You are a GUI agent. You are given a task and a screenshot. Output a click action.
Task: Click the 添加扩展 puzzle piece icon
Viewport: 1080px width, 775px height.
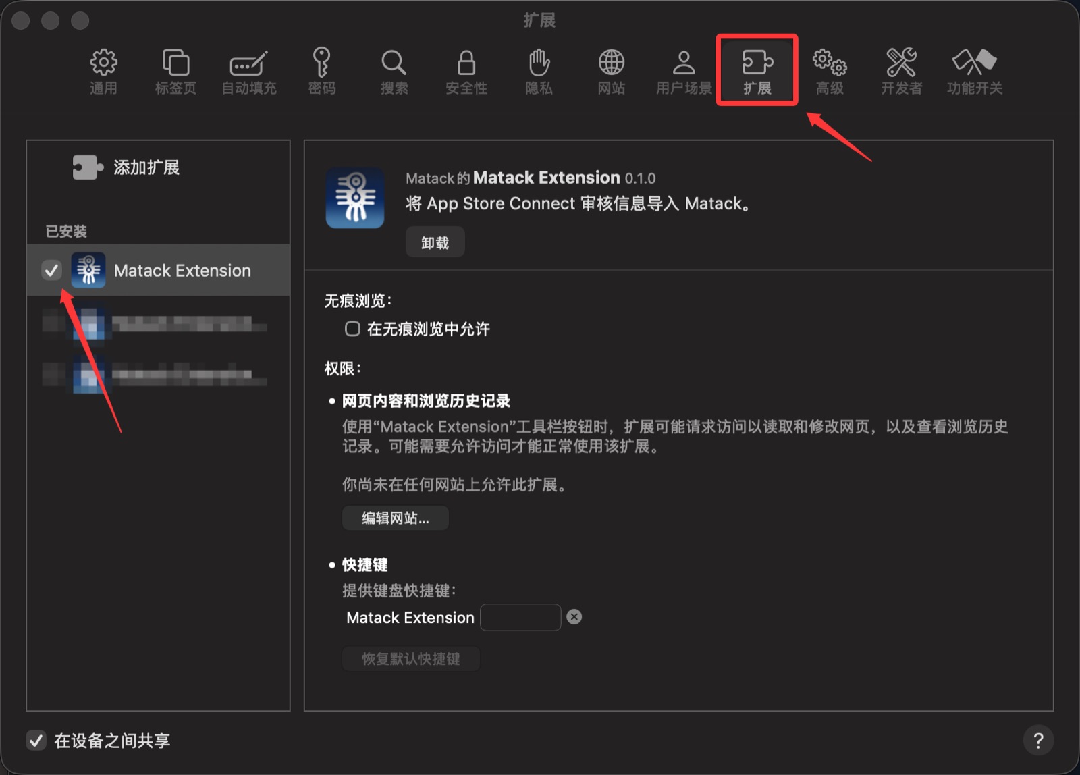88,167
